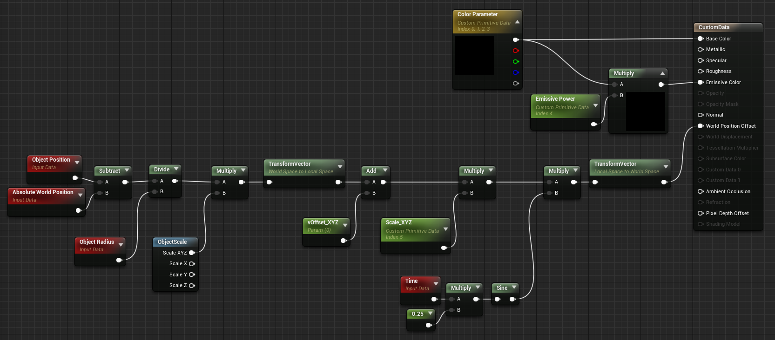The height and width of the screenshot is (340, 775).
Task: Click the red channel output pin on Color Parameter
Action: (x=515, y=51)
